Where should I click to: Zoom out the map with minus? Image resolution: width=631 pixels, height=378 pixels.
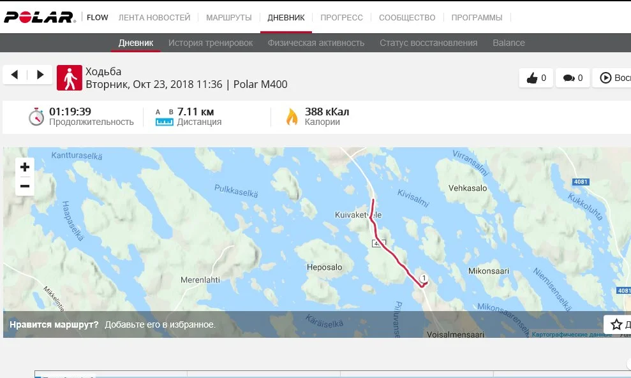click(24, 186)
